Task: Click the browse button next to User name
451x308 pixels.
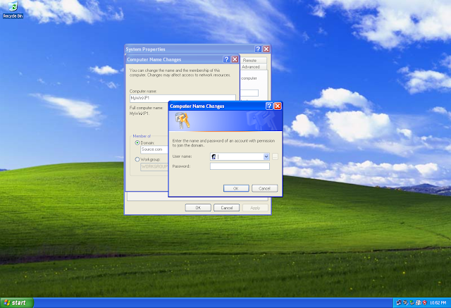Action: click(x=275, y=156)
